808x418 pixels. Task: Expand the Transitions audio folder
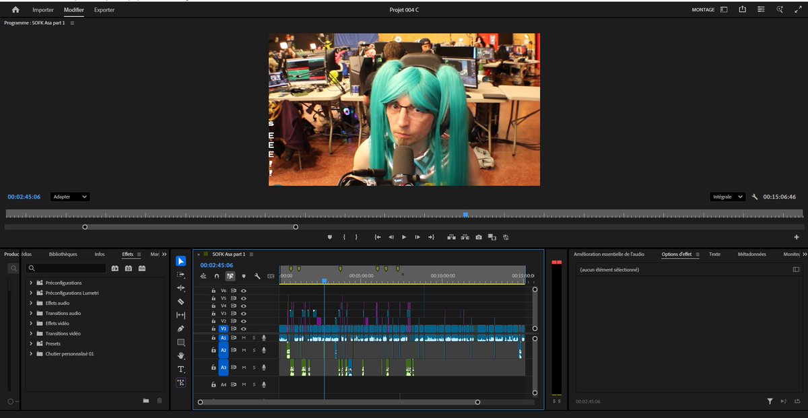point(31,313)
